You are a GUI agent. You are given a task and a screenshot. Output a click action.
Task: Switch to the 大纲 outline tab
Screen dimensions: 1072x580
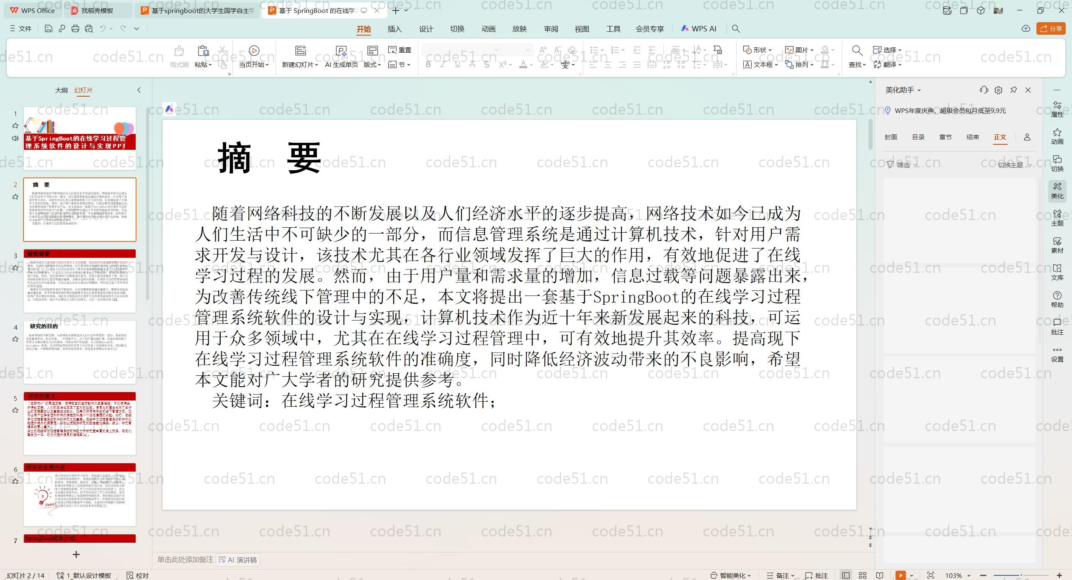click(61, 90)
